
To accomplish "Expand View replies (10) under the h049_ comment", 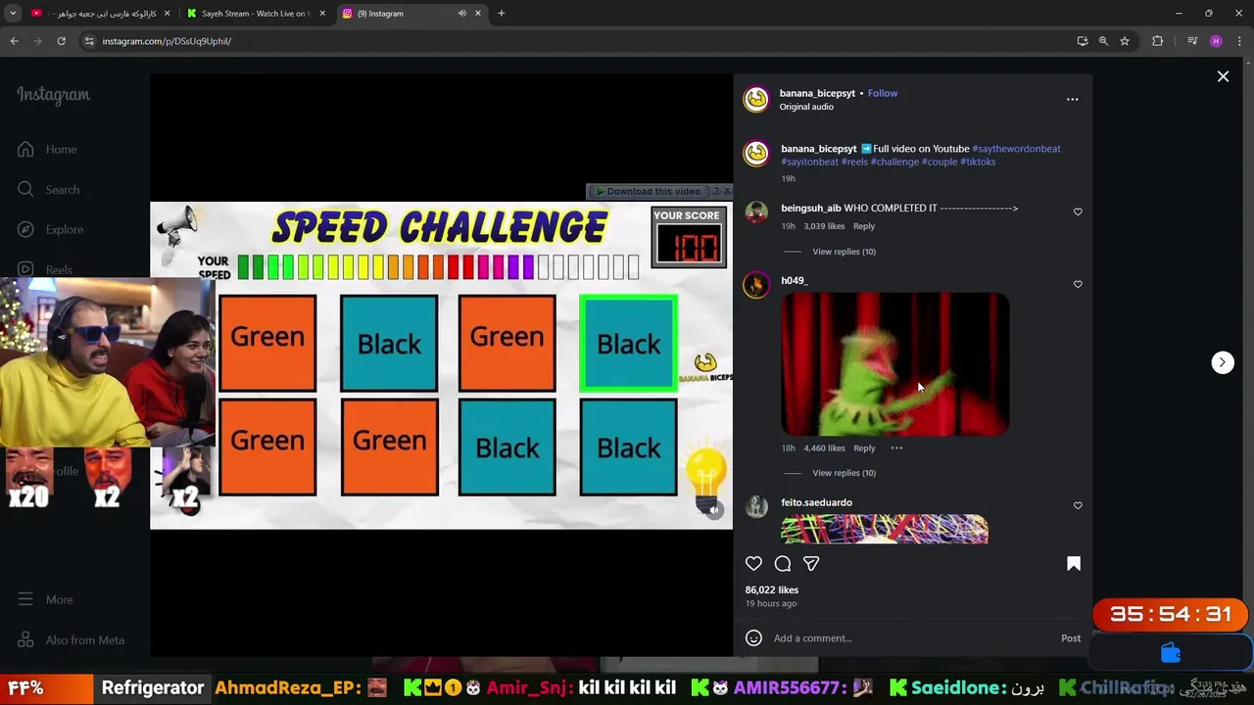I will point(844,473).
